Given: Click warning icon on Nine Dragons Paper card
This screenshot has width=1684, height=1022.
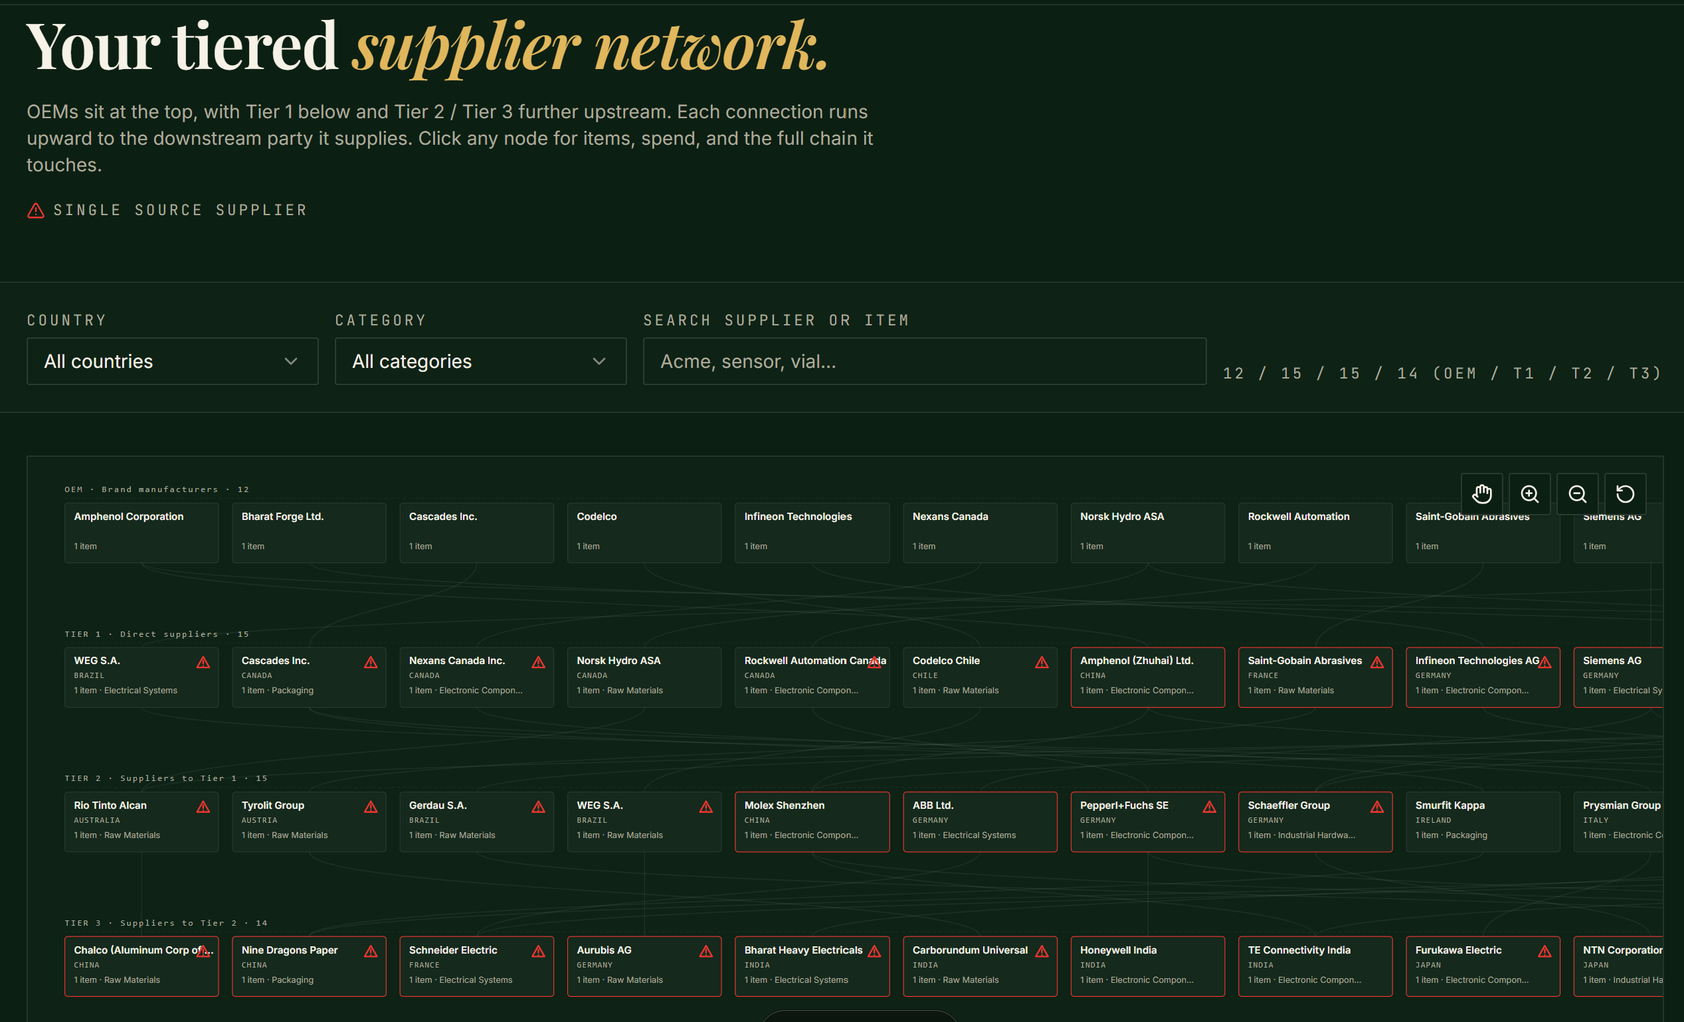Looking at the screenshot, I should coord(371,951).
